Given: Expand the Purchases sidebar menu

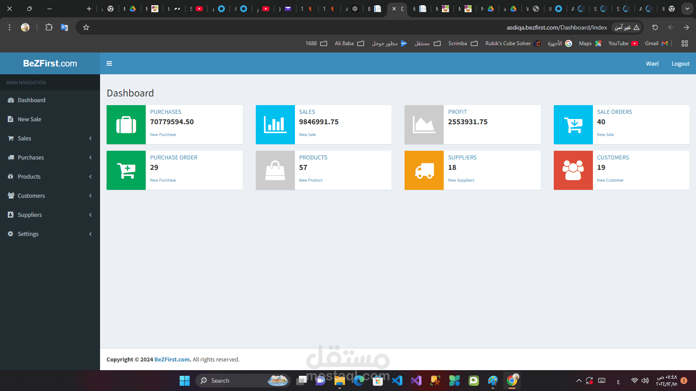Looking at the screenshot, I should tap(50, 157).
